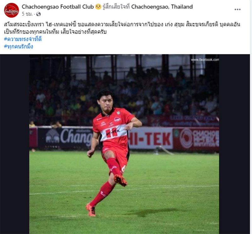Viewport: 252px width, 234px height.
Task: Click the HI-TEK banner in the photo
Action: pyautogui.click(x=151, y=138)
